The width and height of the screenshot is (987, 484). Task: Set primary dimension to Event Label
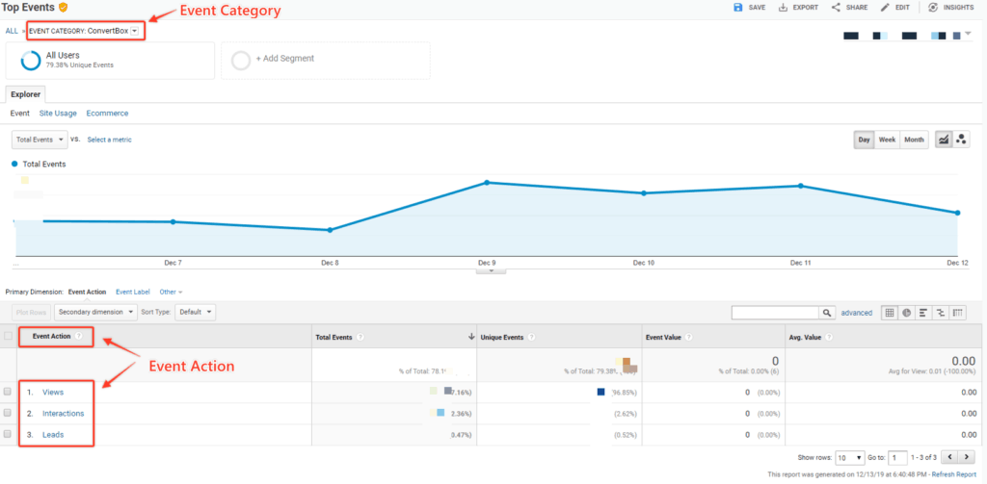click(x=133, y=292)
